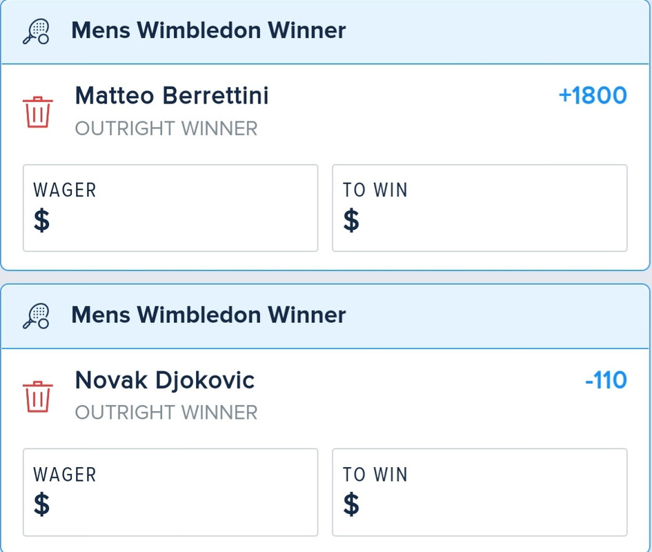Click the dollar sign in Berrettini's To Win box
This screenshot has height=552, width=652.
[x=351, y=220]
